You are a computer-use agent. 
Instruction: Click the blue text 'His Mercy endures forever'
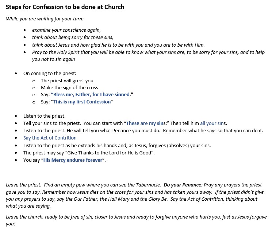click(x=73, y=160)
